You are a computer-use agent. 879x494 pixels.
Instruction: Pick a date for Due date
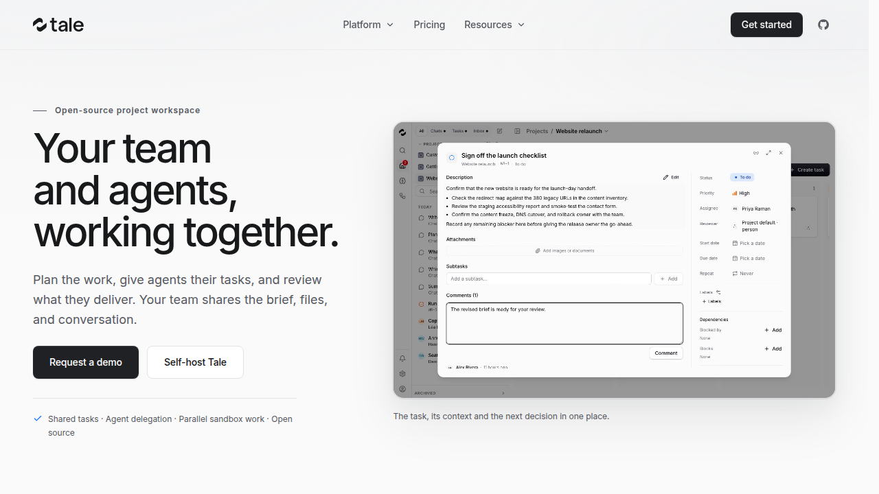(749, 259)
